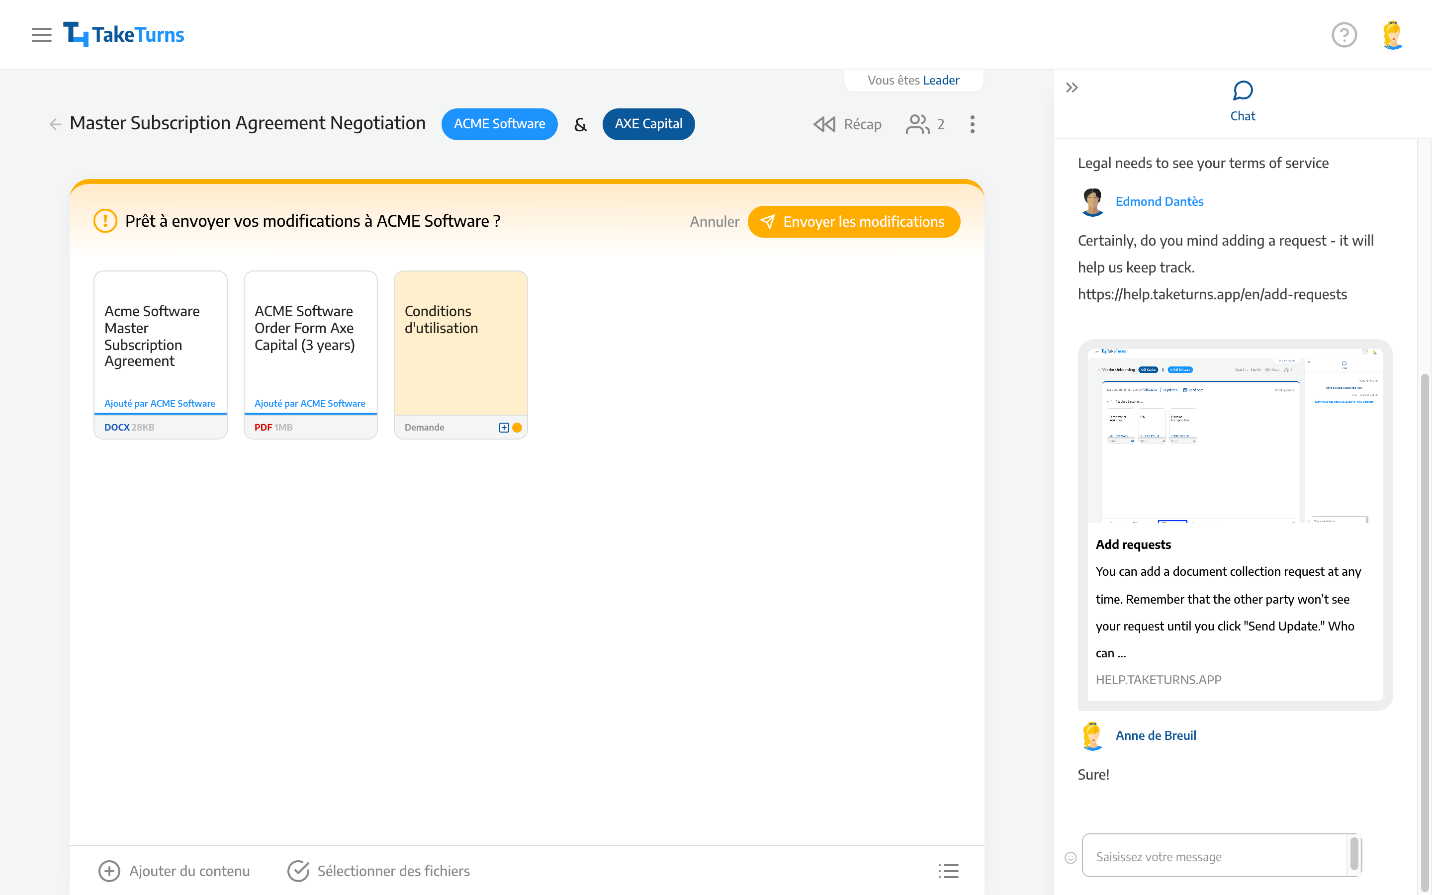Open the three-dot more options menu

click(972, 124)
